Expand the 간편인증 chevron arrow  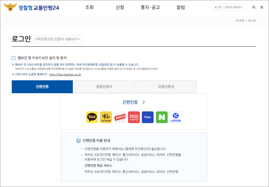click(143, 102)
